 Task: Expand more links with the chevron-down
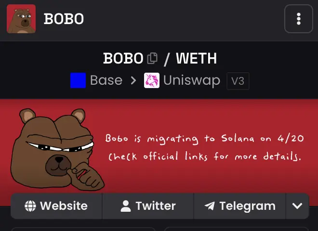click(297, 206)
